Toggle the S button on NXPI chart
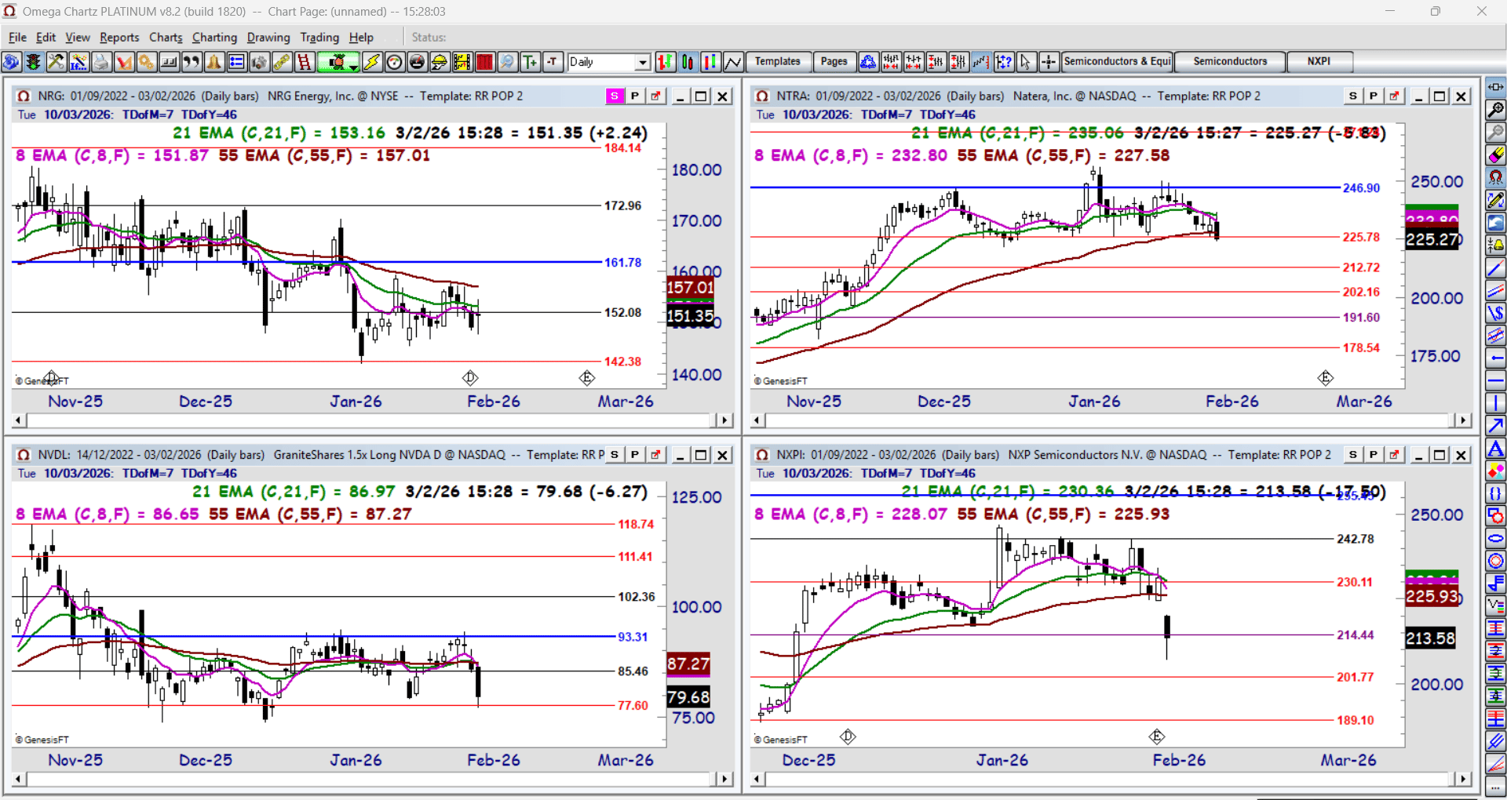 pyautogui.click(x=1353, y=455)
